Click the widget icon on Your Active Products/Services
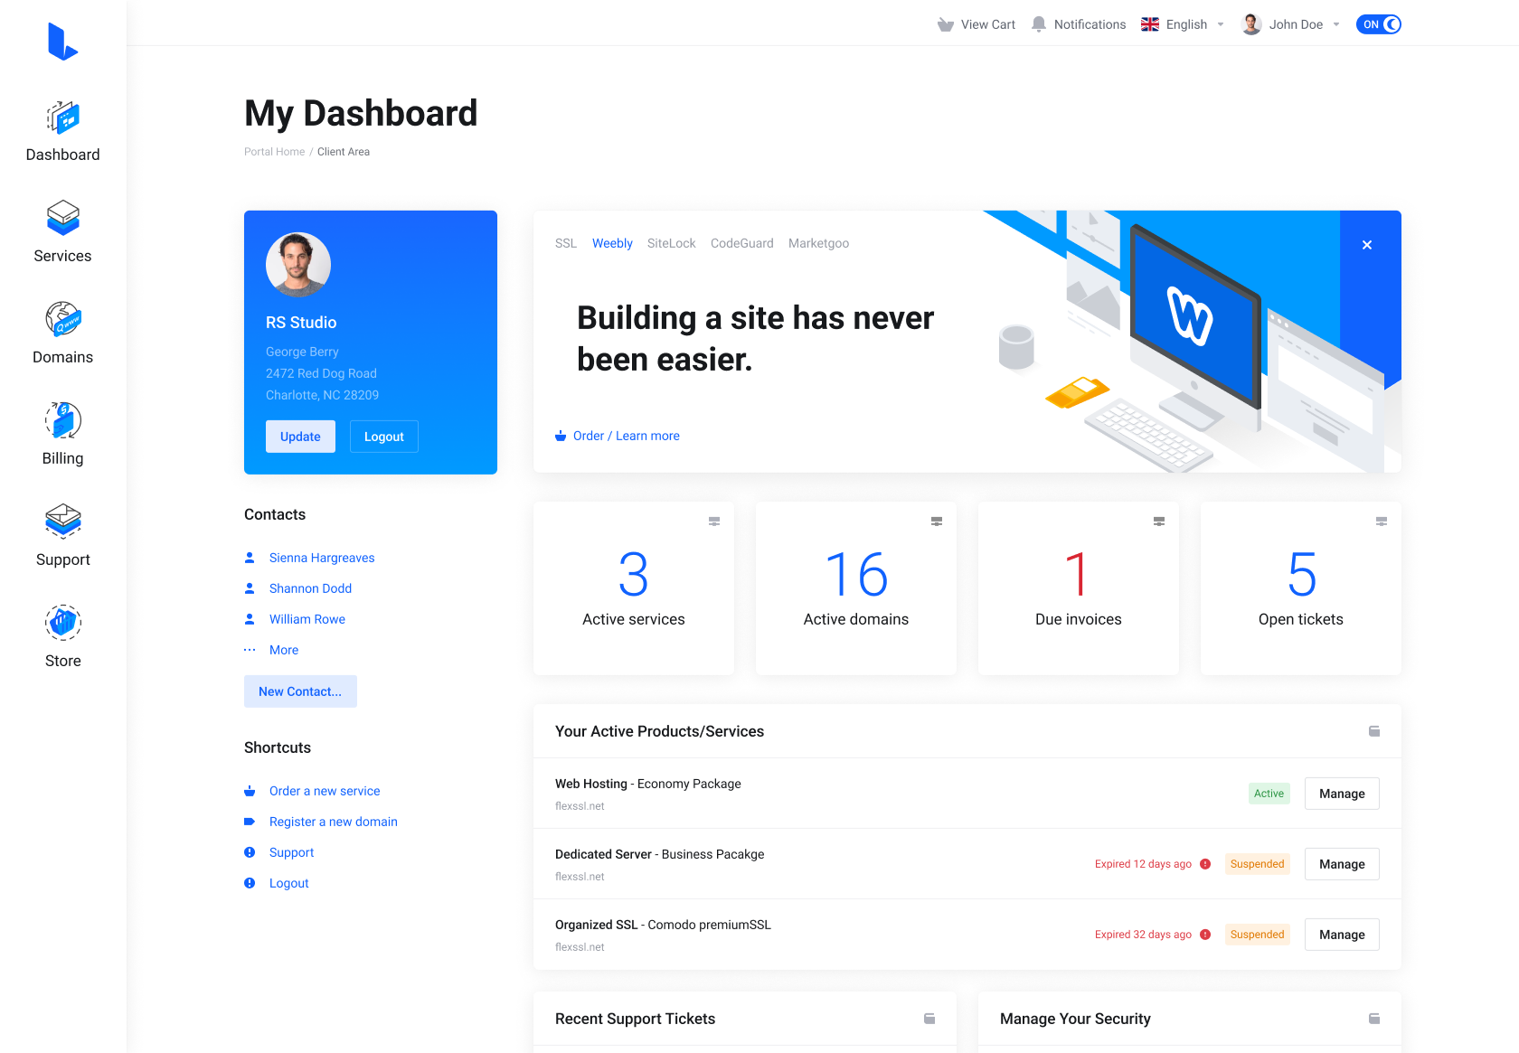Image resolution: width=1519 pixels, height=1053 pixels. point(1373,731)
